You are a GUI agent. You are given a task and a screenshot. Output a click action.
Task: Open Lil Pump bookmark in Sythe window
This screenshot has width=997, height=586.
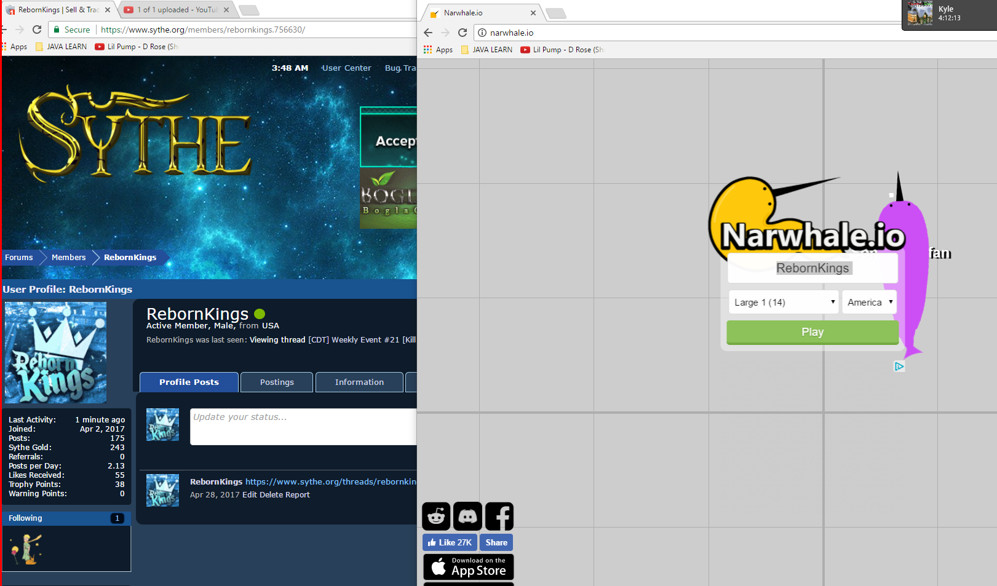point(136,47)
